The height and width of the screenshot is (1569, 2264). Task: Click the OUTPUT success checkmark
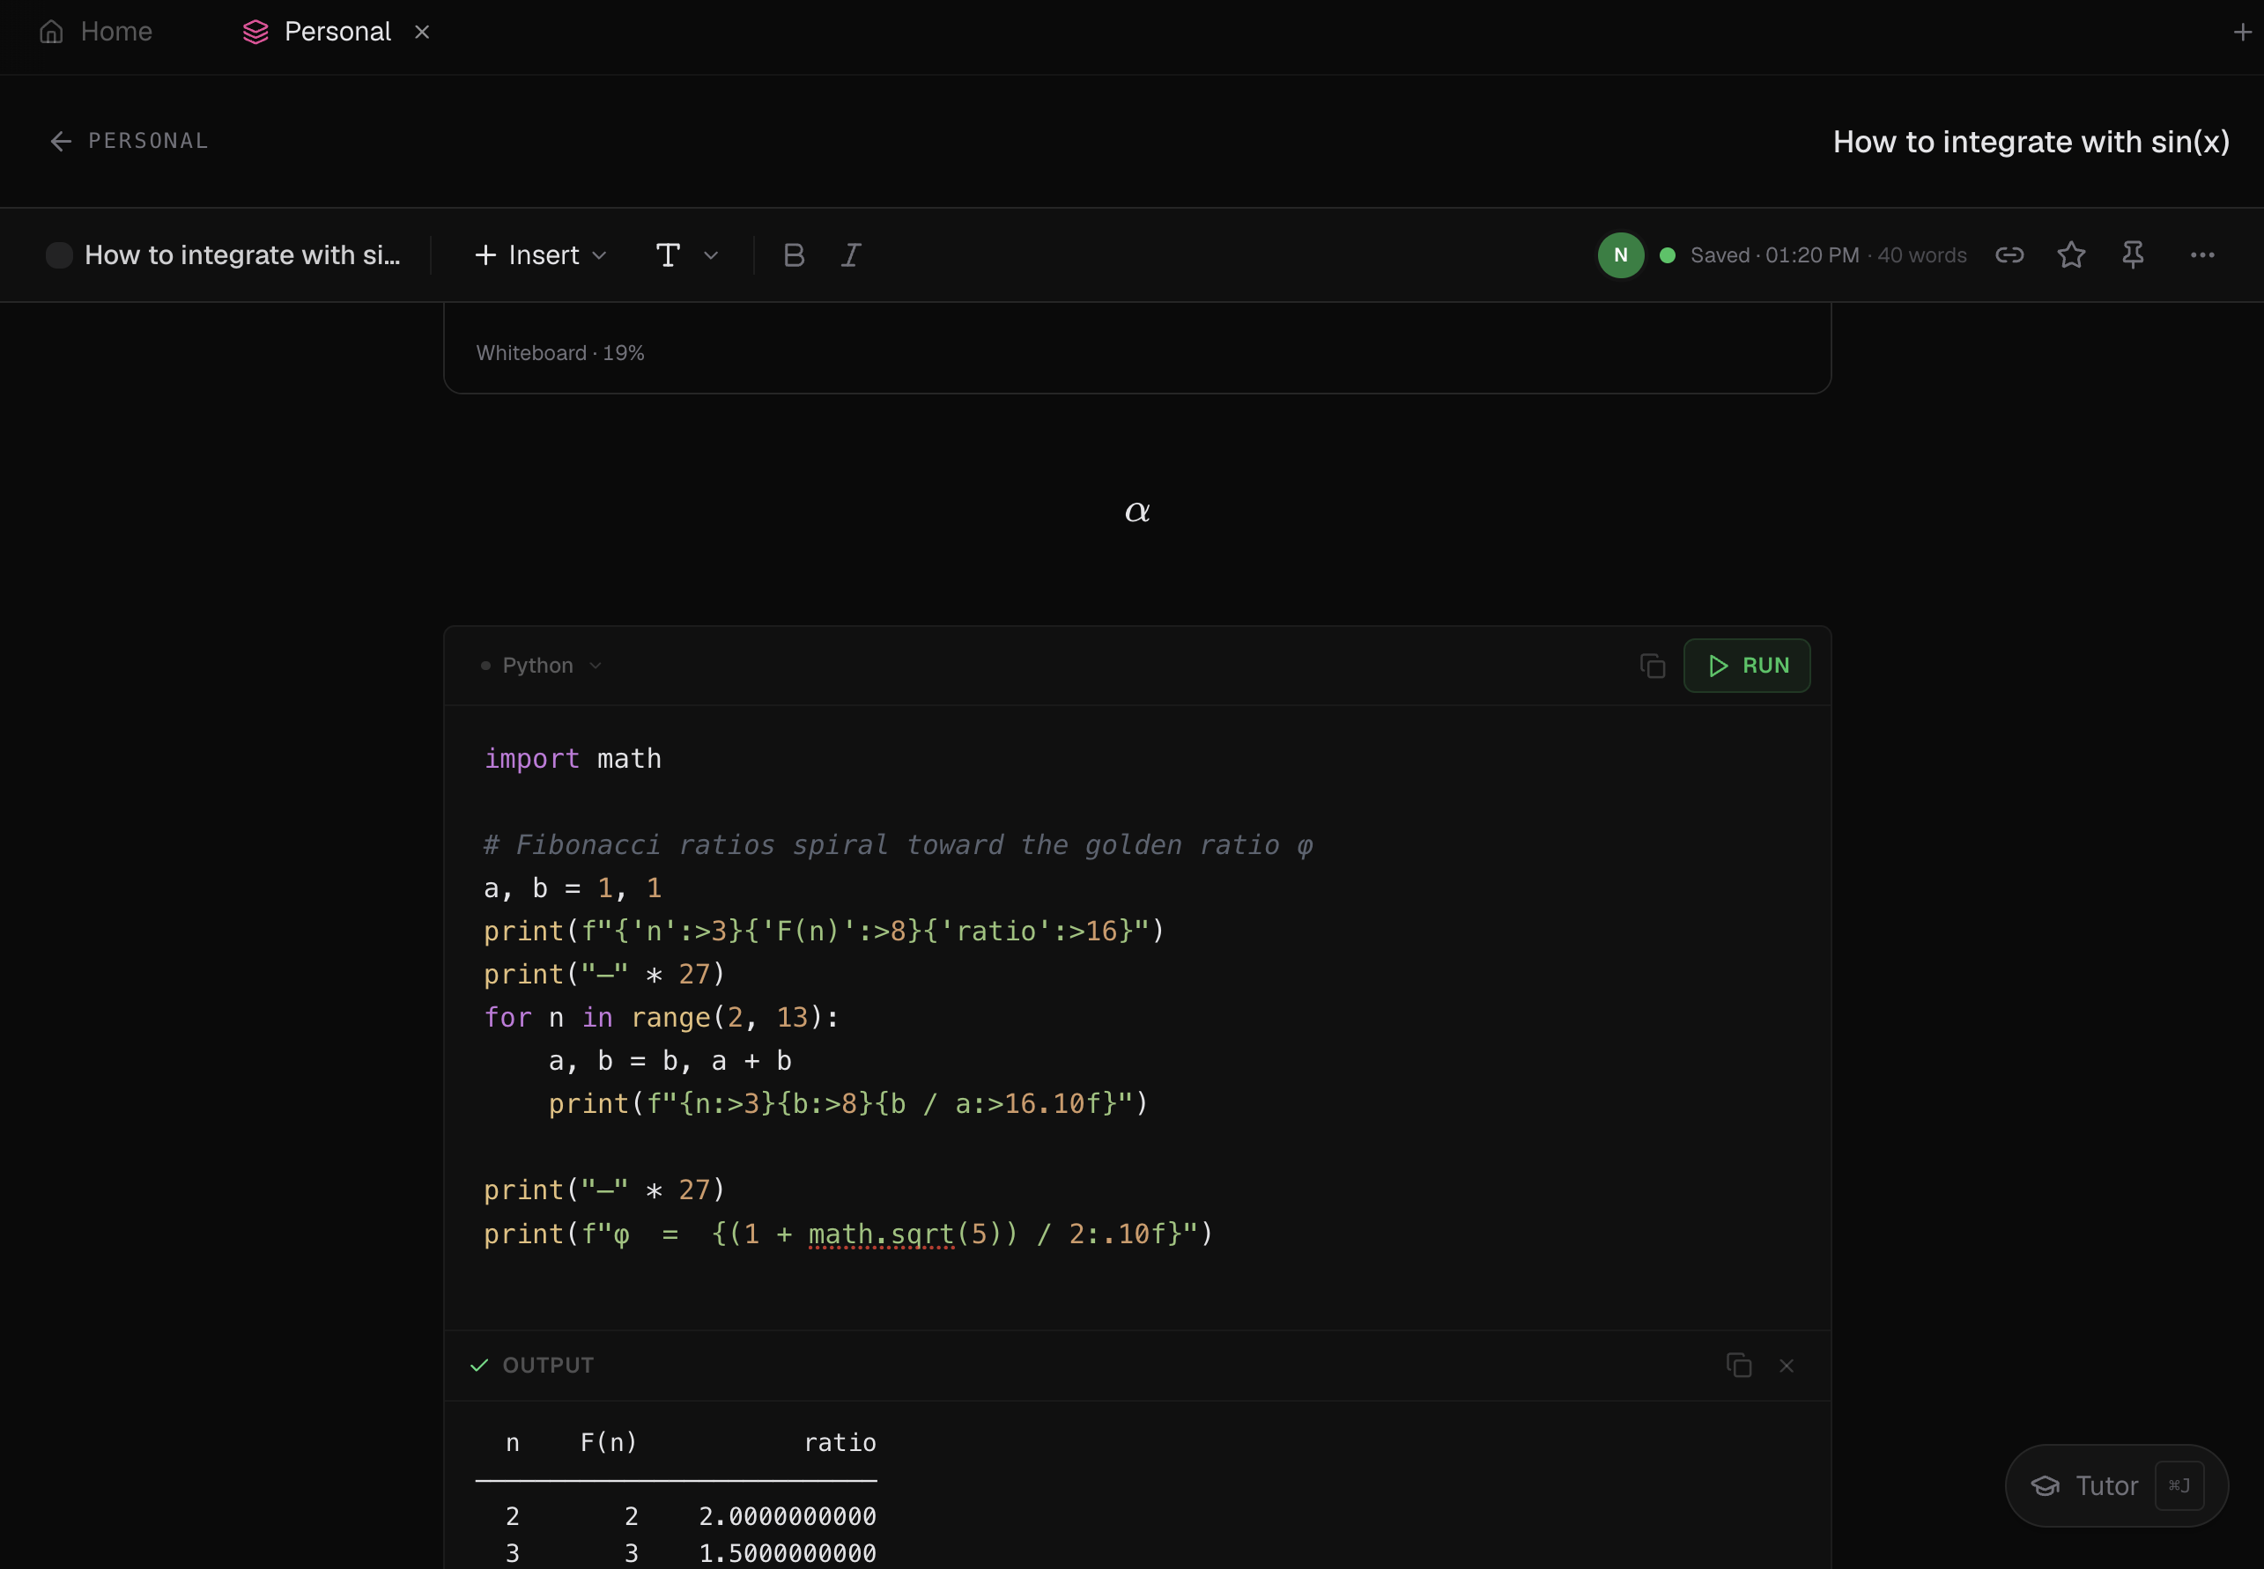pos(479,1365)
